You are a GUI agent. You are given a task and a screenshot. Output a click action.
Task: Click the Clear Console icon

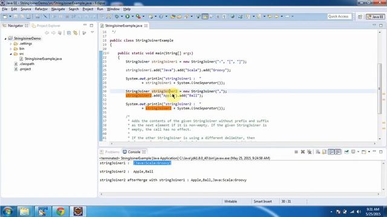click(318, 152)
